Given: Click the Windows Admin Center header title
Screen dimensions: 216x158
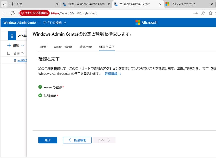Looking at the screenshot, I should tap(20, 22).
